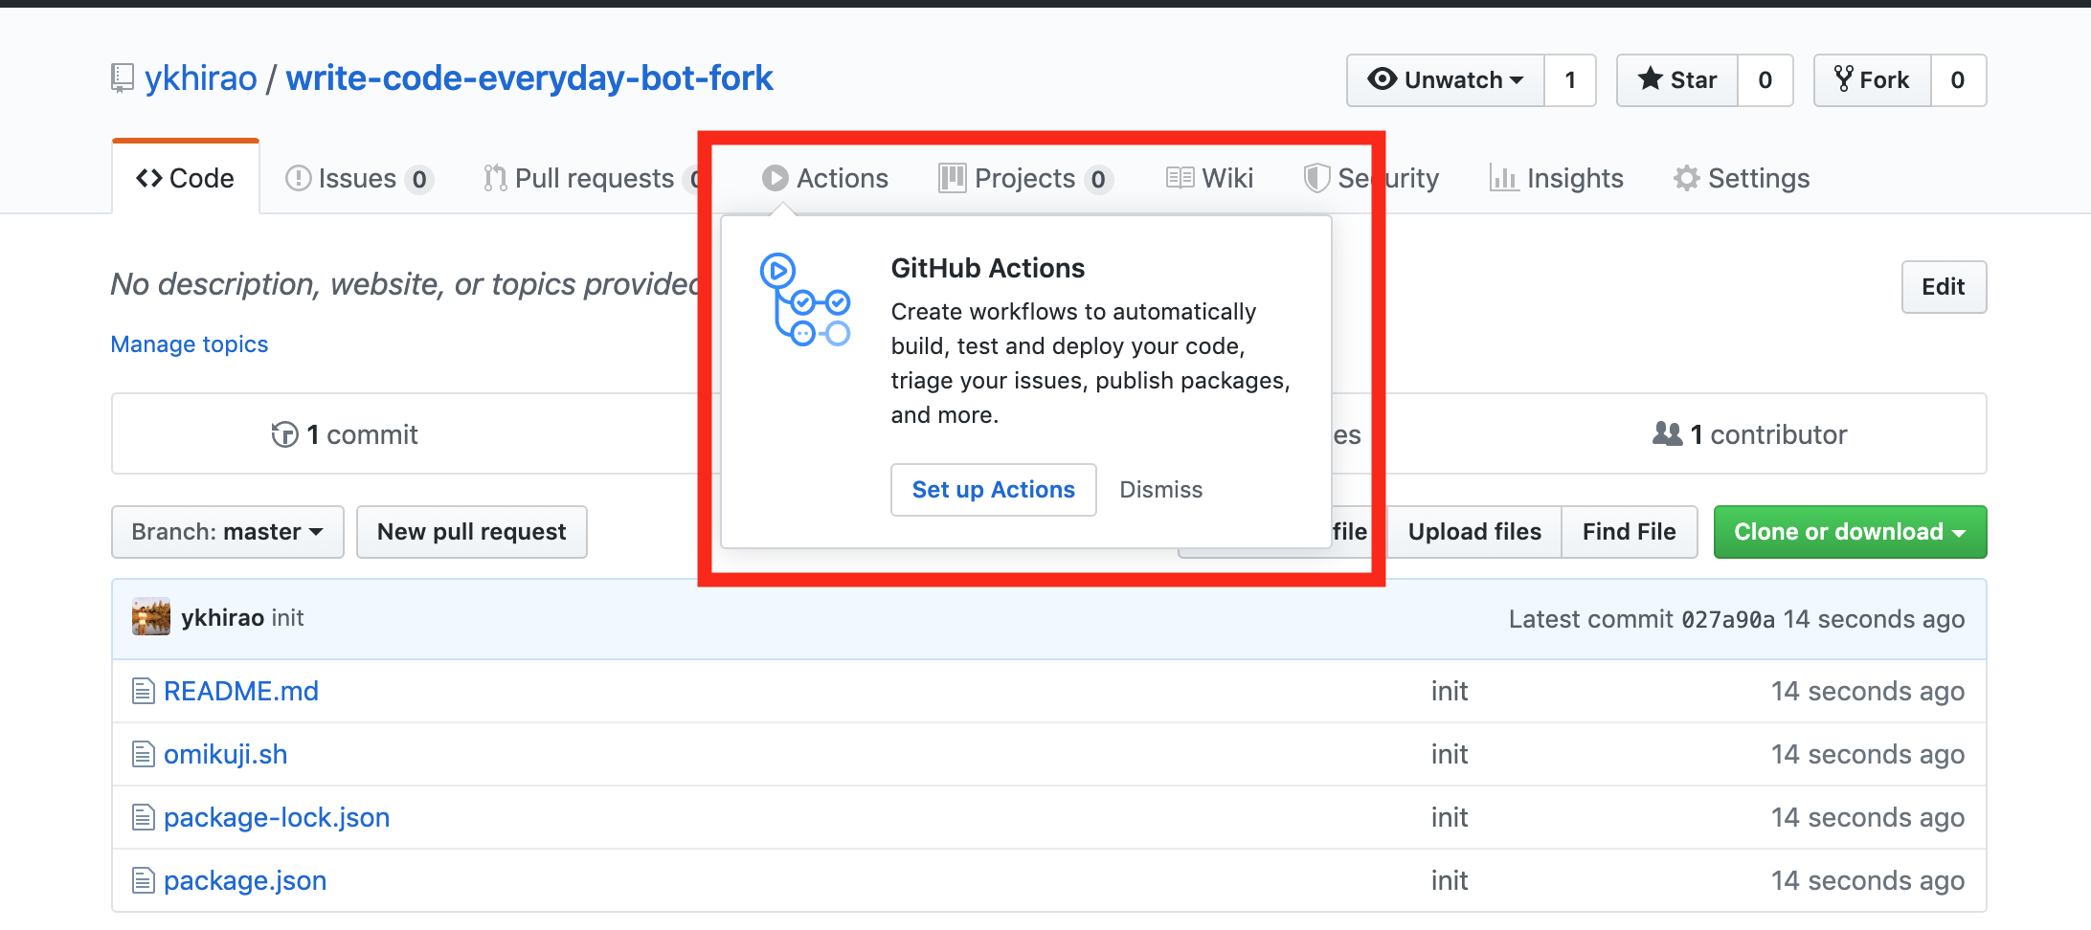
Task: Click the init commit message for omikuji.sh
Action: click(1450, 754)
